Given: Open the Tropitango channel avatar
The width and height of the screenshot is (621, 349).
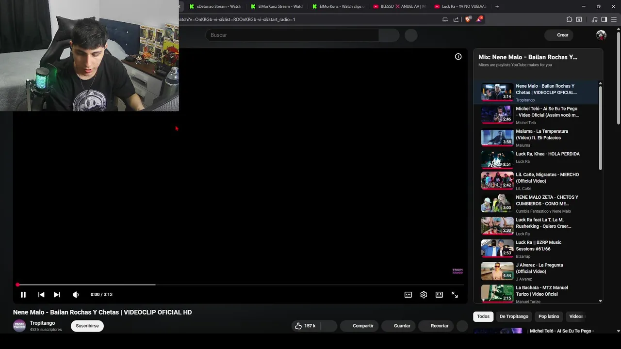Looking at the screenshot, I should [x=19, y=326].
